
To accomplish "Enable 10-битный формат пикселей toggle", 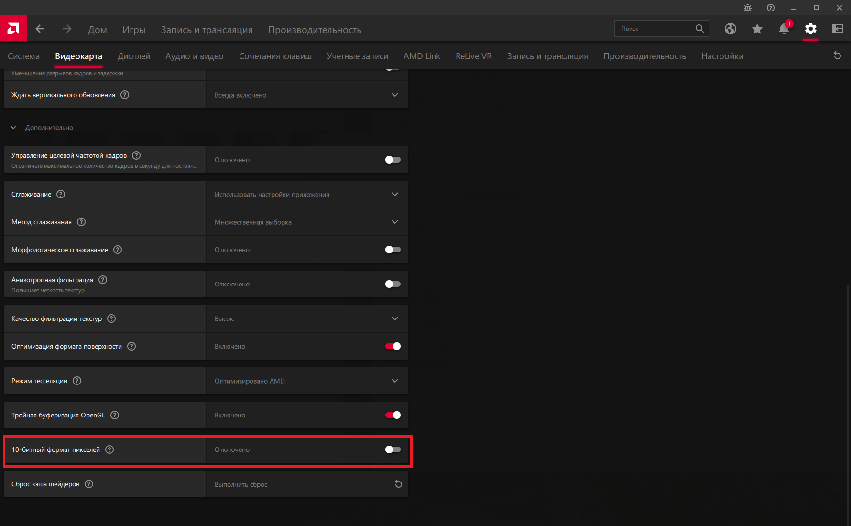I will [393, 449].
